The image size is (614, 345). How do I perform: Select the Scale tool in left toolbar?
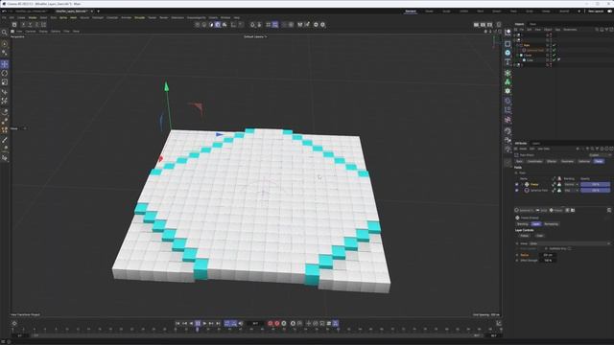5,82
